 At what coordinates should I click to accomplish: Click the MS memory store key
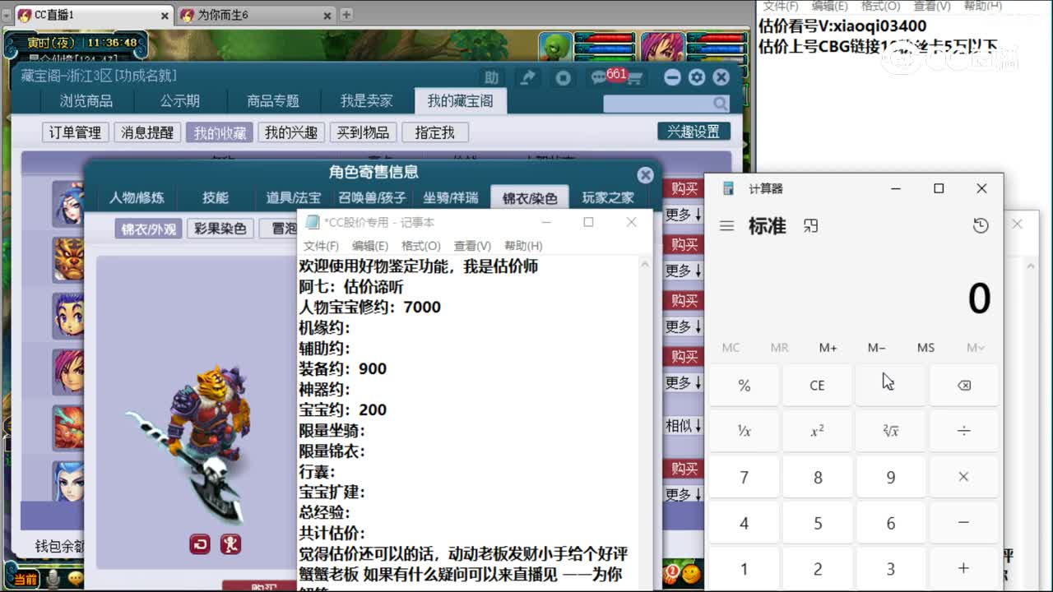click(925, 348)
